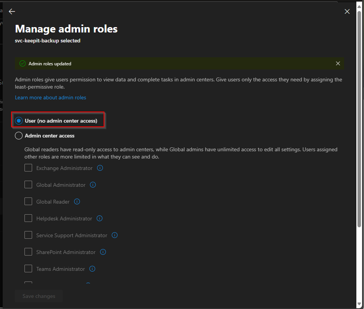
Task: Open Learn more about admin roles link
Action: 50,97
